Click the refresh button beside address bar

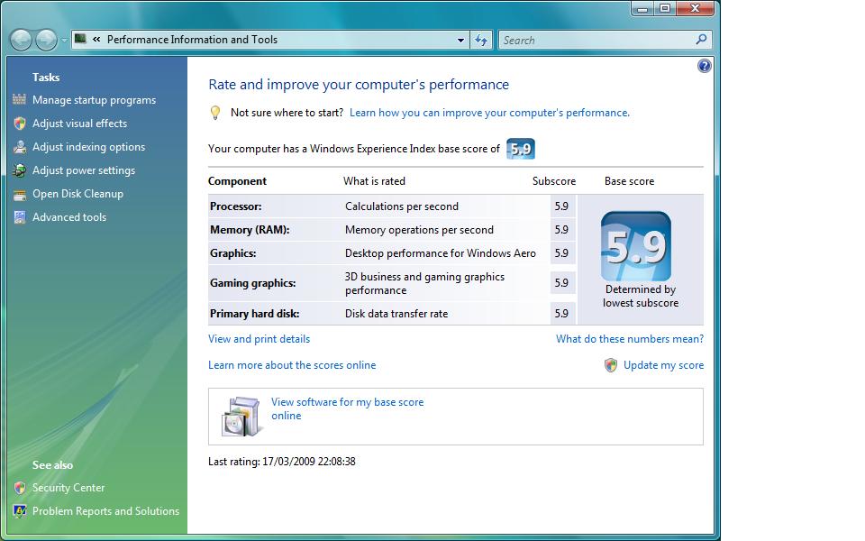481,40
